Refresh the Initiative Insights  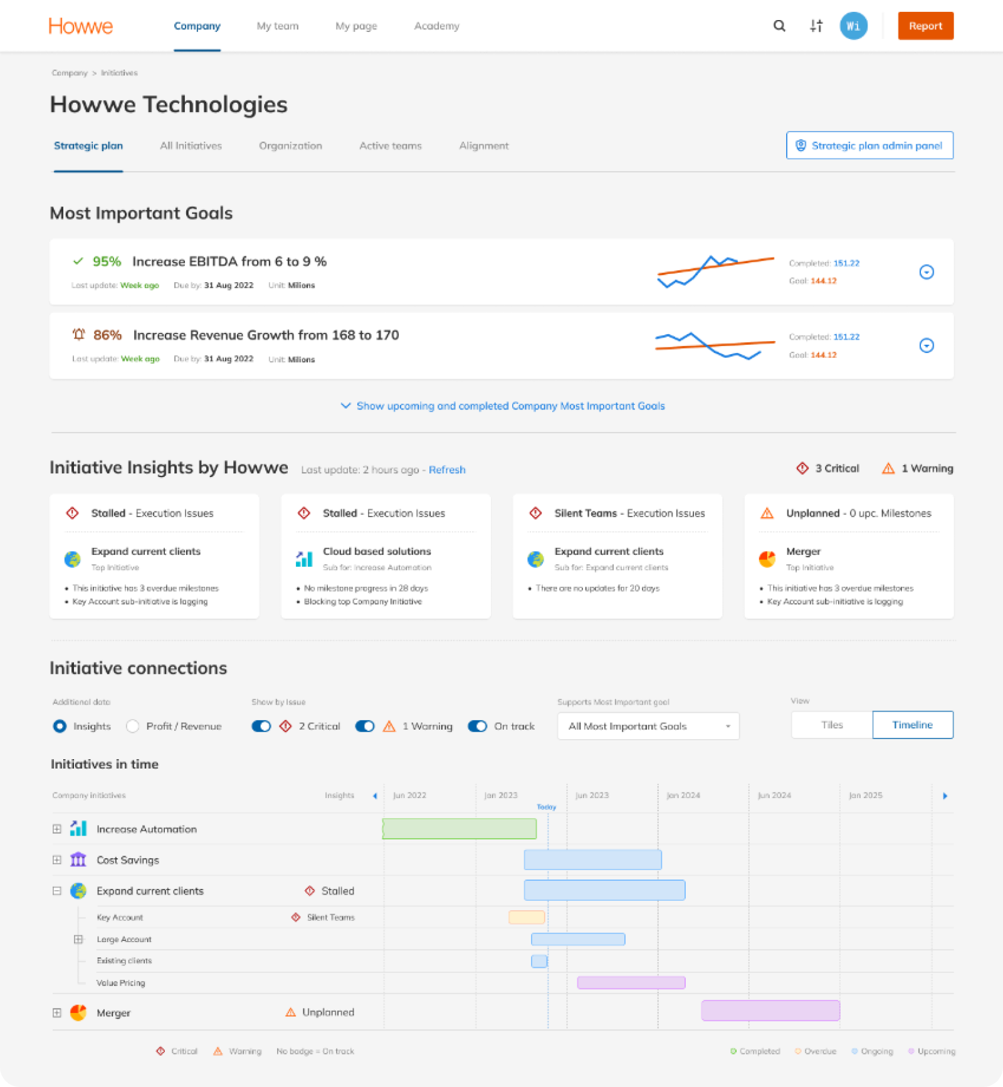click(447, 470)
